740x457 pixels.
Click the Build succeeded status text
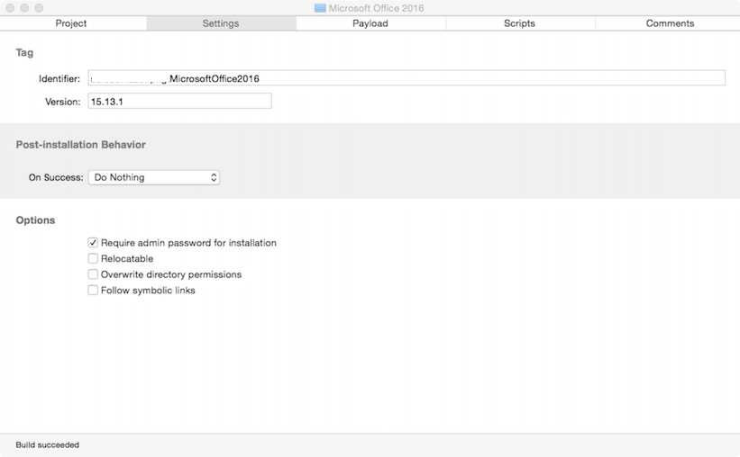point(47,444)
